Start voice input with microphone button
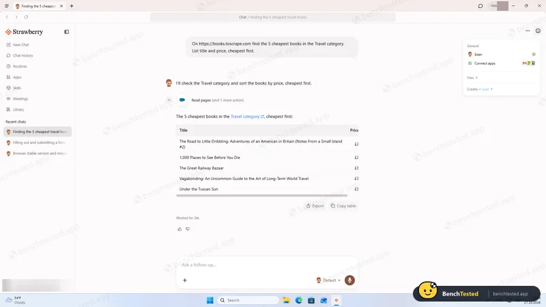 click(x=349, y=280)
